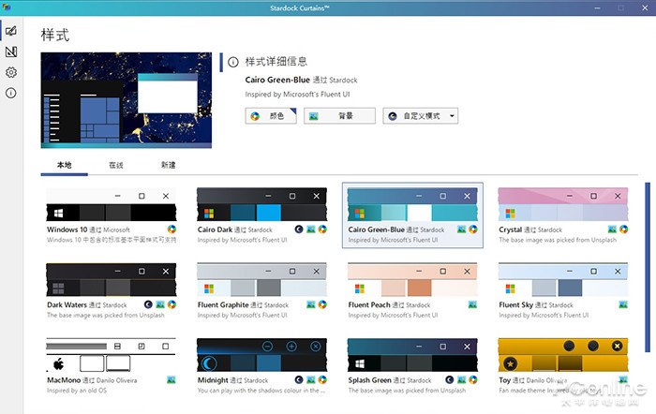Select the MacMono style thumbnail

pyautogui.click(x=112, y=355)
